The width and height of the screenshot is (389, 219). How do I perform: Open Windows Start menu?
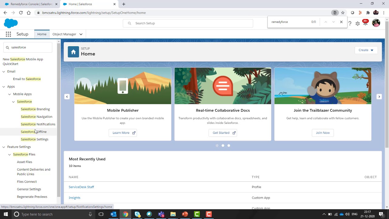pyautogui.click(x=5, y=214)
